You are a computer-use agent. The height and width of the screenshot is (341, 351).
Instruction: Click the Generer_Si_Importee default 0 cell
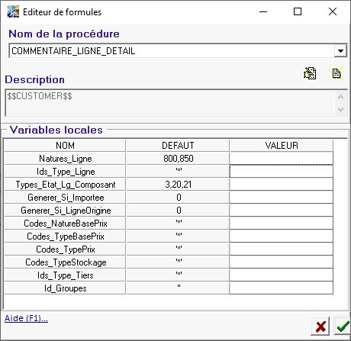pyautogui.click(x=178, y=198)
